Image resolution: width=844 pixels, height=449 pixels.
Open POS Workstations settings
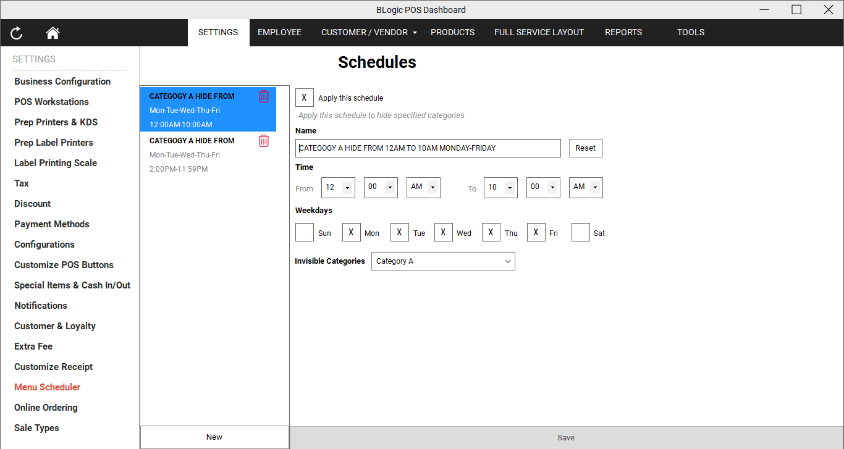pos(51,102)
